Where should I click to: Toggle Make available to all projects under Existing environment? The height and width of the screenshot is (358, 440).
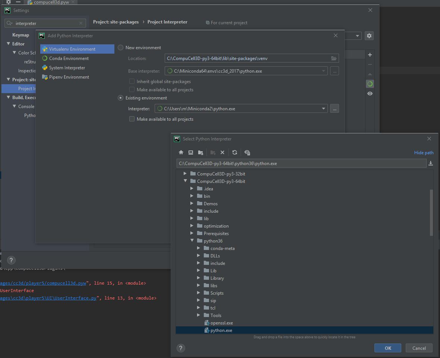click(x=132, y=119)
